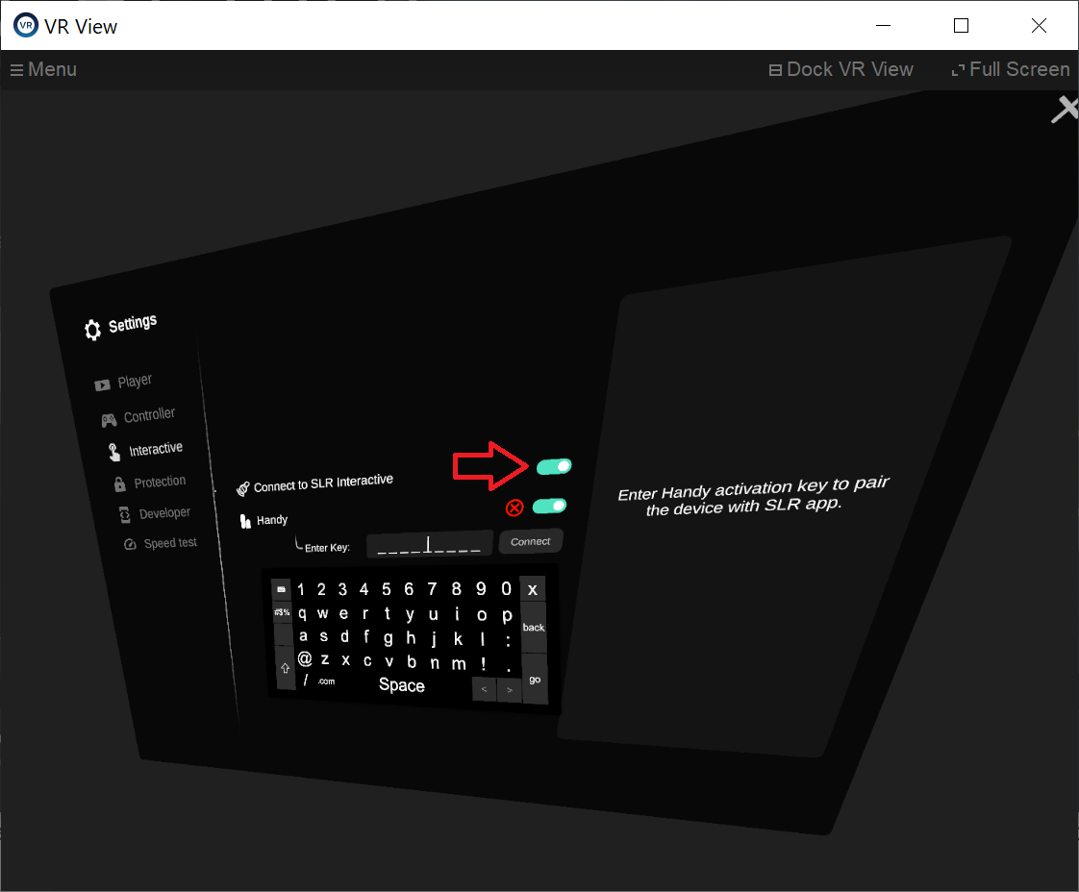Image resolution: width=1079 pixels, height=892 pixels.
Task: Toggle Connect to SLR Interactive switch
Action: click(x=554, y=466)
